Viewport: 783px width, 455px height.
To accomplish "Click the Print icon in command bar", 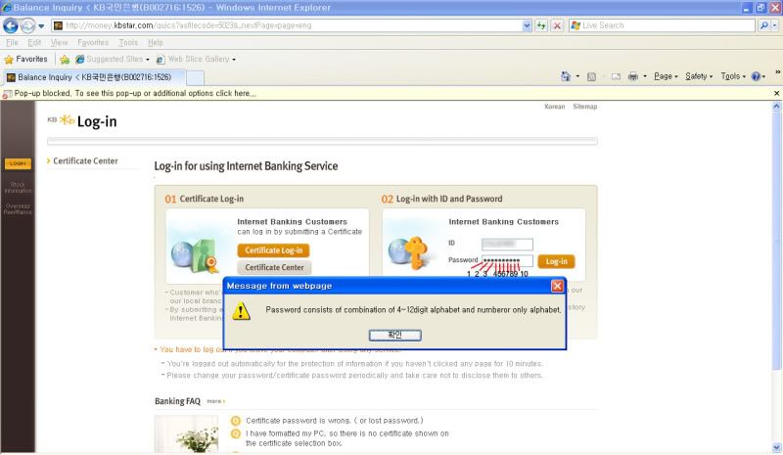I will click(632, 76).
